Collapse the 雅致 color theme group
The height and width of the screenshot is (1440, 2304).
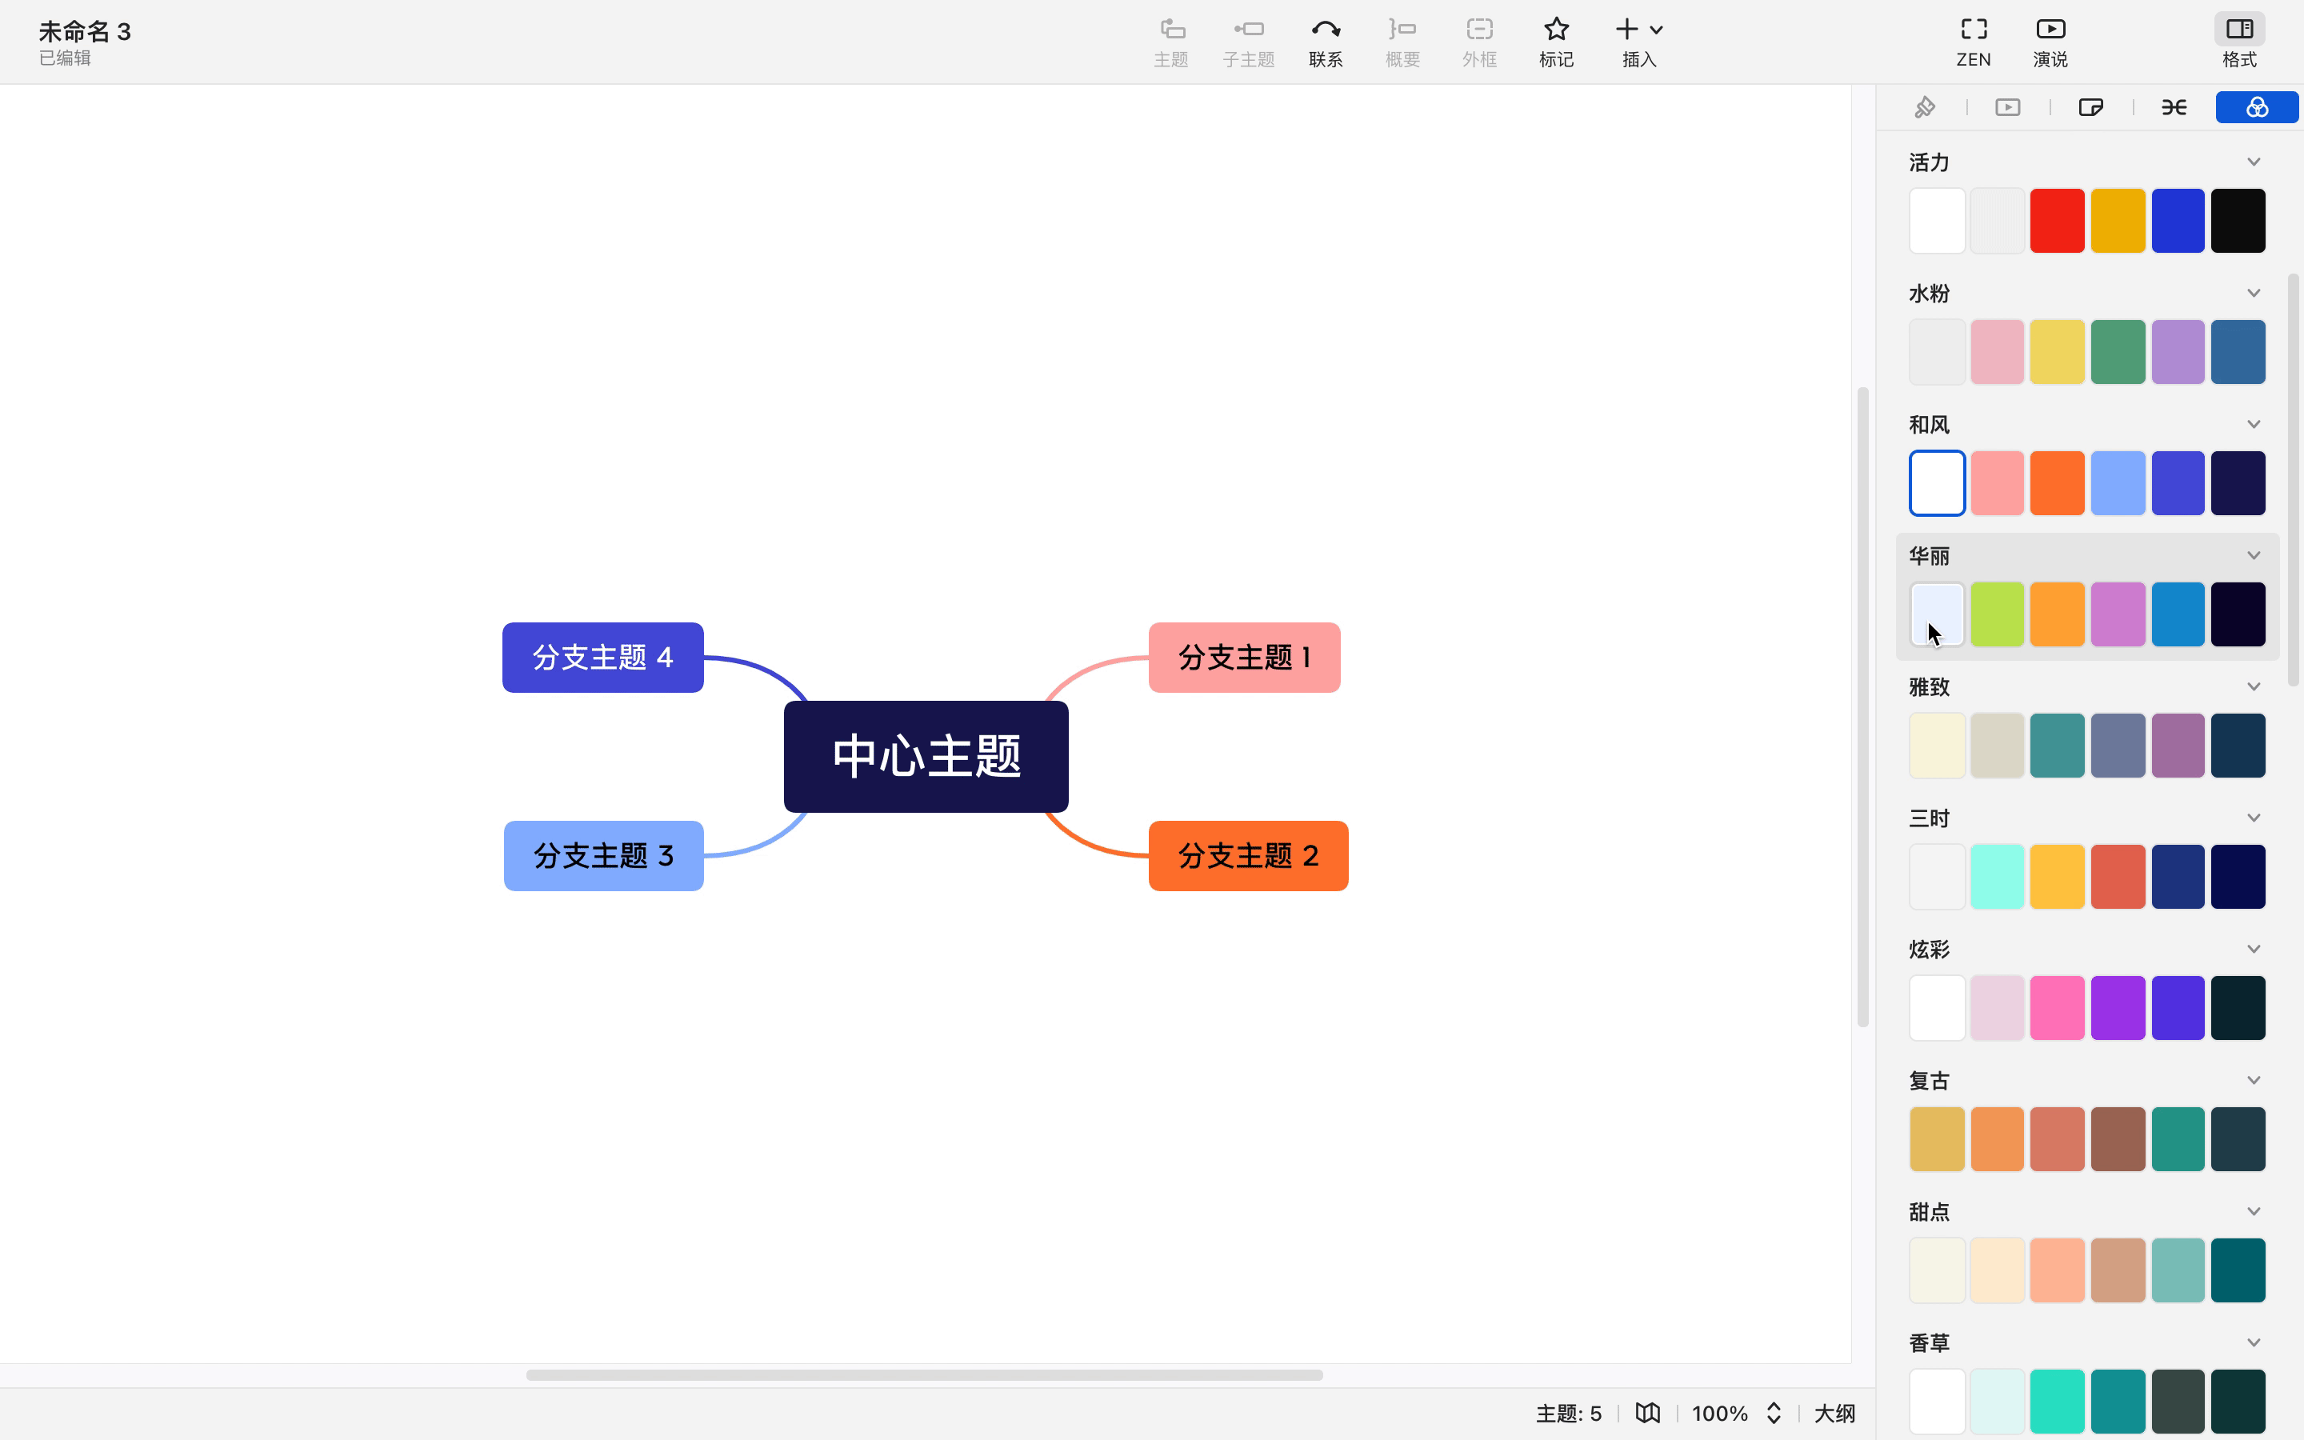[x=2254, y=686]
